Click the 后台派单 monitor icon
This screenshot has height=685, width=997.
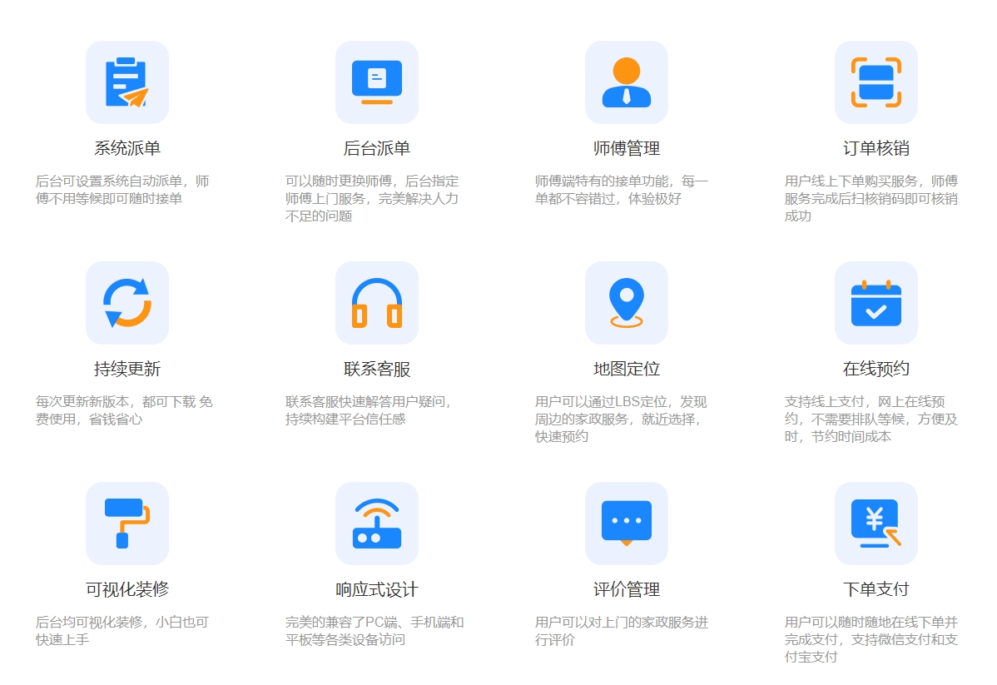point(377,82)
